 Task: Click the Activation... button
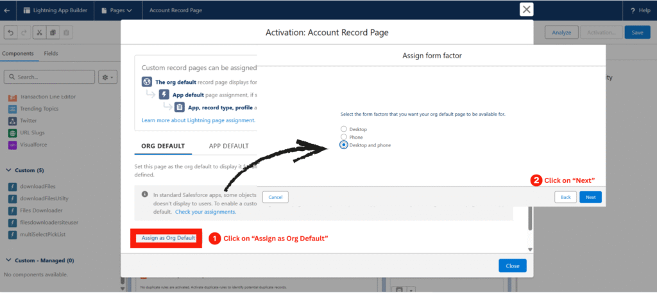pos(601,33)
